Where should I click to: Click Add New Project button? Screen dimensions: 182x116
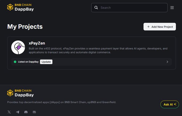point(159,27)
